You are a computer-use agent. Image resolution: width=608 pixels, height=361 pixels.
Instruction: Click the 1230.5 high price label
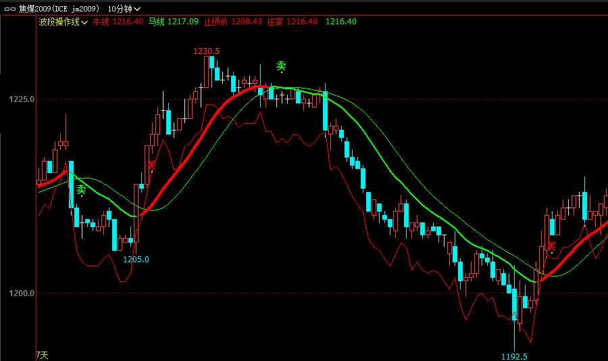point(206,51)
